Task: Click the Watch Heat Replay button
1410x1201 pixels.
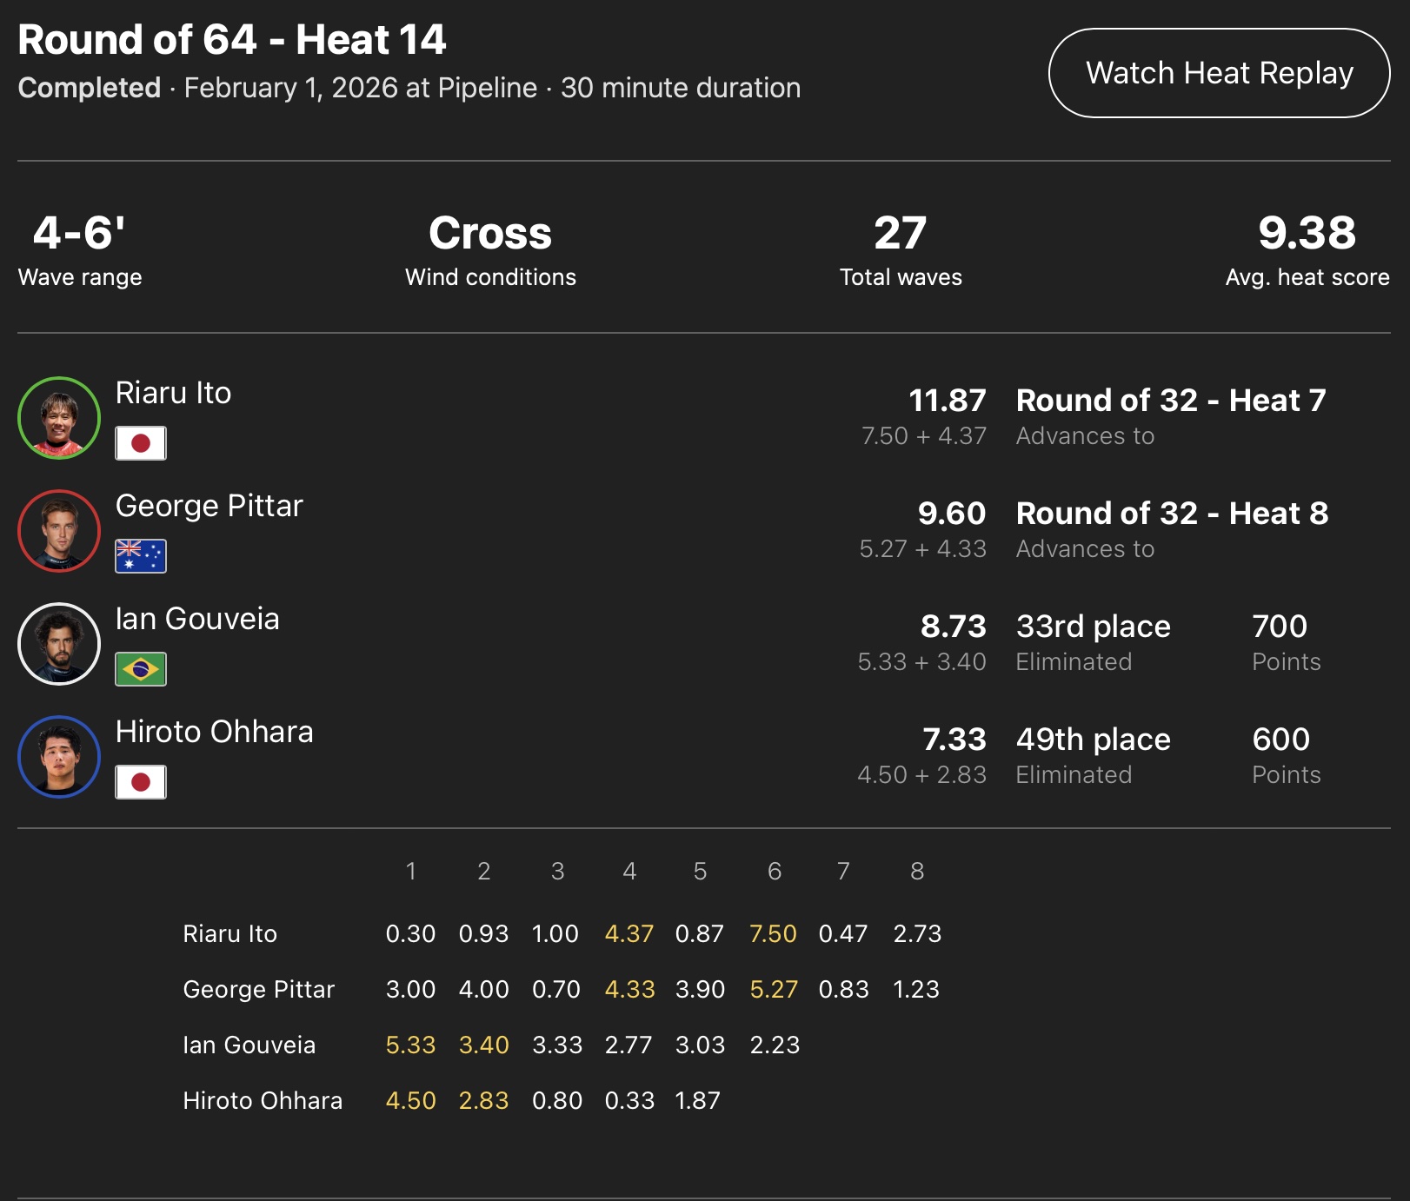Action: coord(1219,73)
